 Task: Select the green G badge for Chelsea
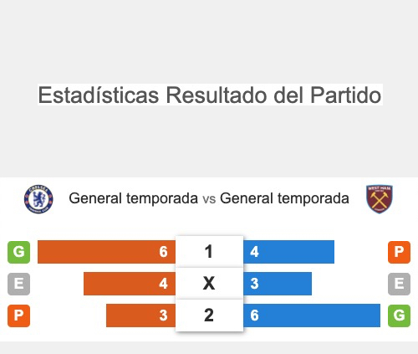(x=18, y=252)
